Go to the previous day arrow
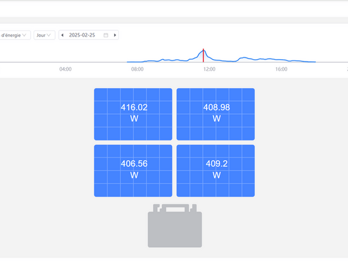The width and height of the screenshot is (348, 261). (63, 35)
